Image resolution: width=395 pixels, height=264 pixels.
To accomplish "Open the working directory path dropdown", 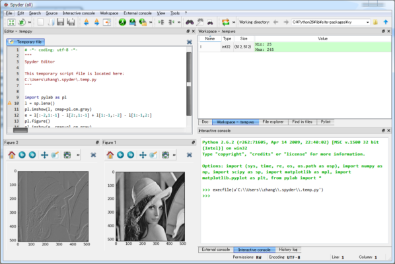I will (x=367, y=22).
